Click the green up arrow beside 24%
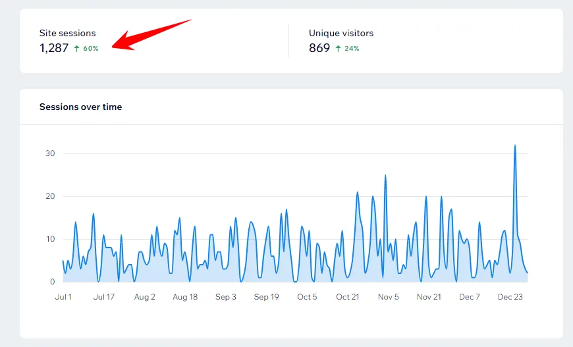The image size is (573, 347). coord(338,49)
